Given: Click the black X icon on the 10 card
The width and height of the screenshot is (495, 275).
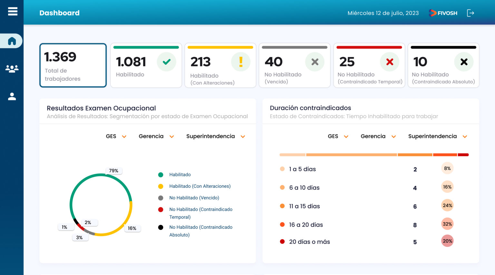Looking at the screenshot, I should click(x=464, y=62).
